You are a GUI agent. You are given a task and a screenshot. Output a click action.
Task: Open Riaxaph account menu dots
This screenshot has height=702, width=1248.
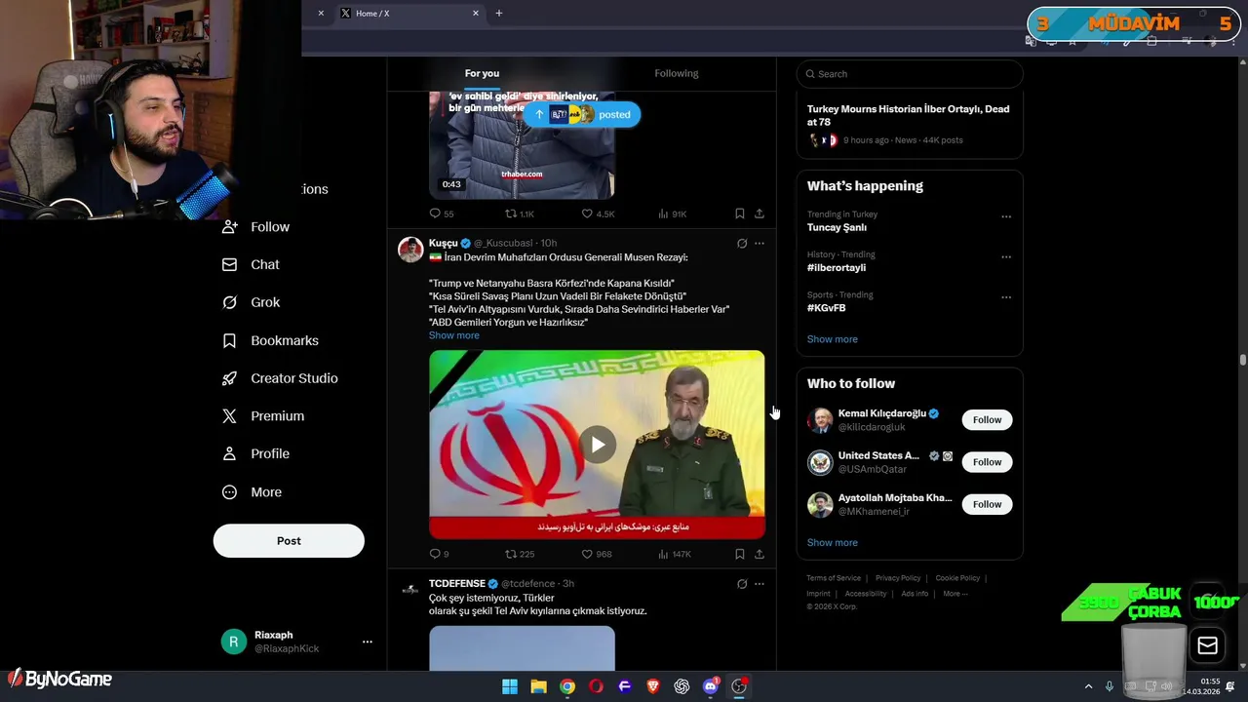click(368, 642)
